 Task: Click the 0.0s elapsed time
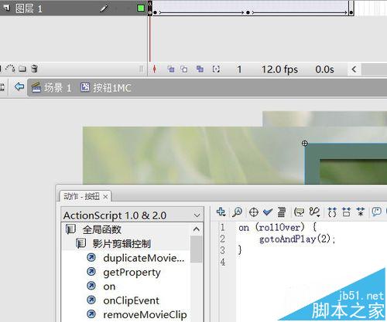tap(324, 69)
